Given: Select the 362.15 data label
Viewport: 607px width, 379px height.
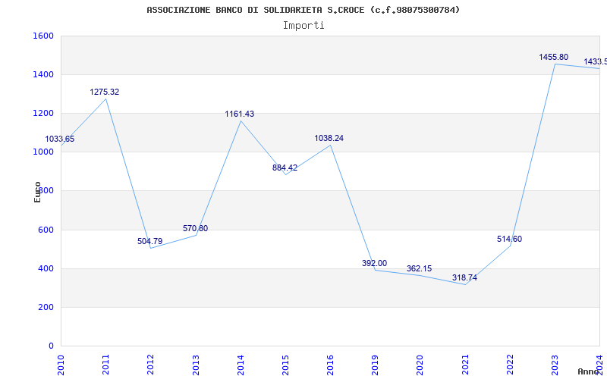Looking at the screenshot, I should tap(420, 269).
